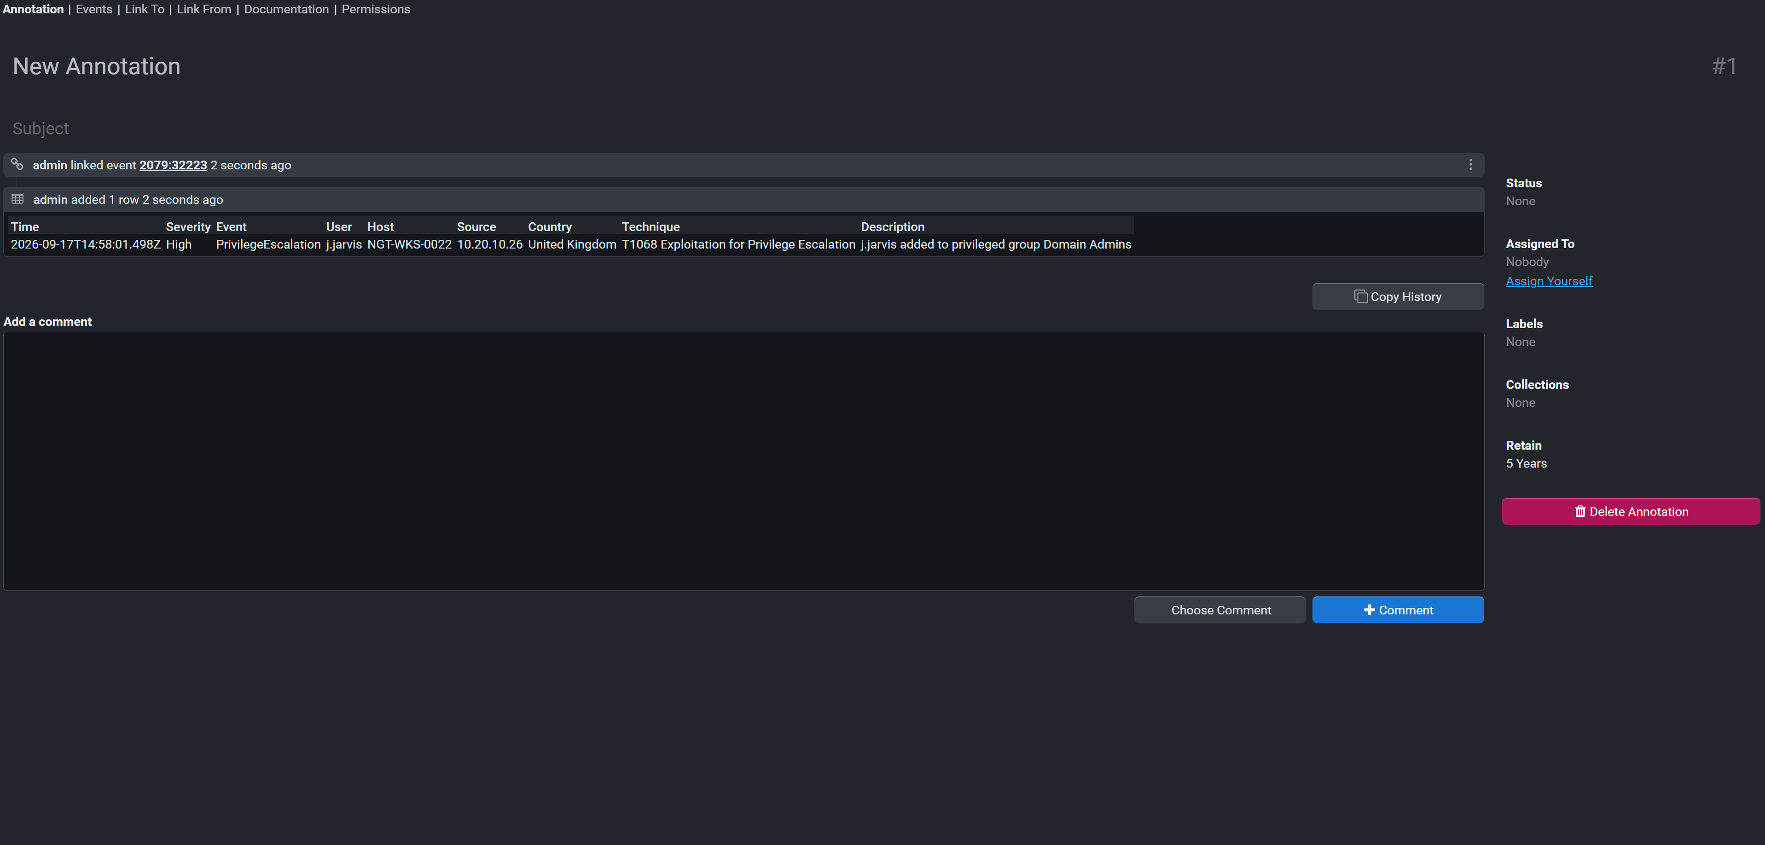Click the NGT-WKS-0022 host cell
Screen dimensions: 1765x845
pos(409,244)
